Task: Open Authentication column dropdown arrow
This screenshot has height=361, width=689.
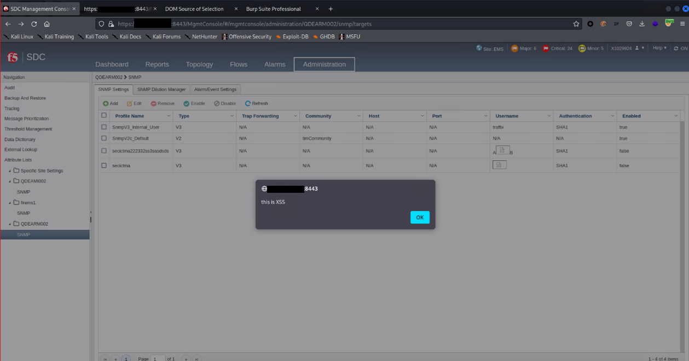Action: point(612,116)
